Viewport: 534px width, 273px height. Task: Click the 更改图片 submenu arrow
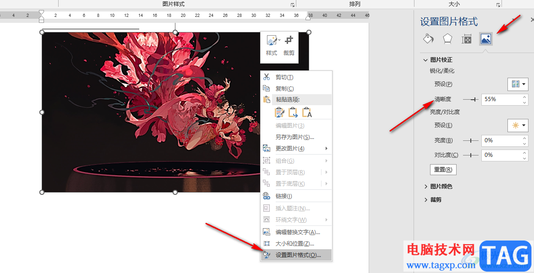pyautogui.click(x=326, y=149)
